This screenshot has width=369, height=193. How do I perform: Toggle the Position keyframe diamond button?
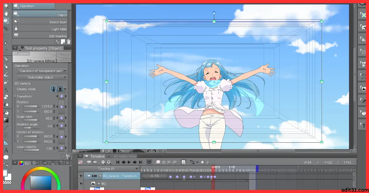pyautogui.click(x=61, y=106)
